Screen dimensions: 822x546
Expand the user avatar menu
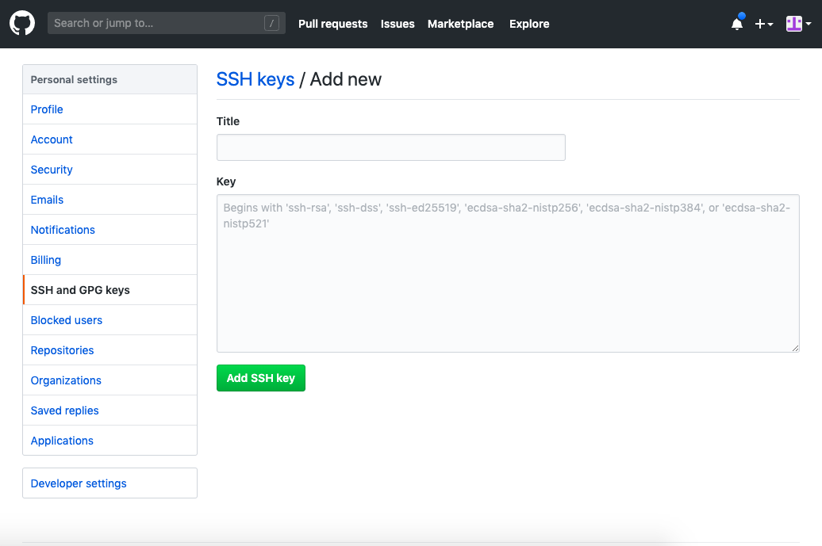[798, 24]
